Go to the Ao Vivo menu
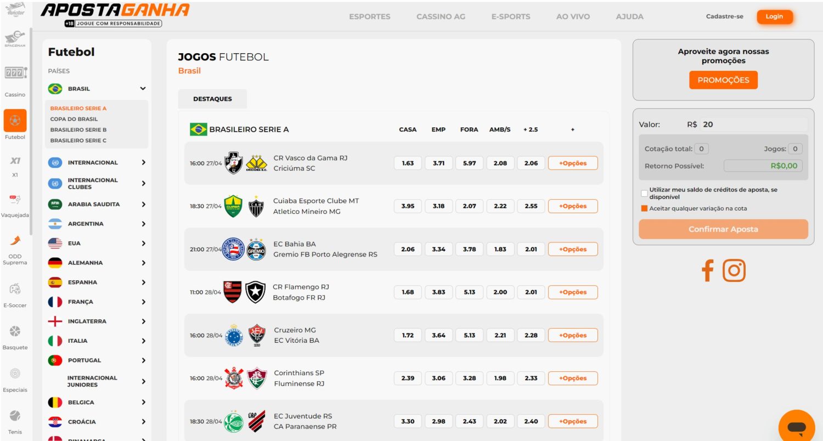This screenshot has height=441, width=823. click(573, 16)
